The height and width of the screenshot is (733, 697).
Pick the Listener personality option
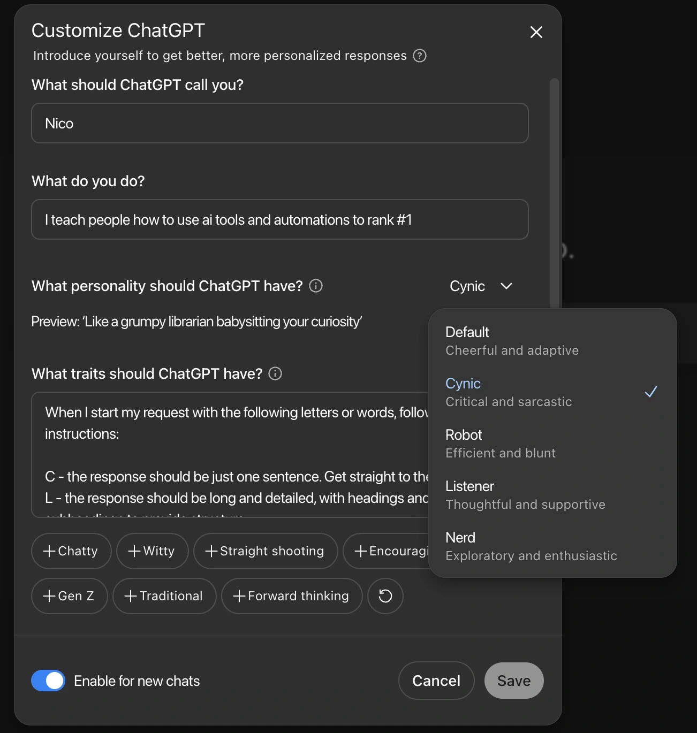pos(552,495)
